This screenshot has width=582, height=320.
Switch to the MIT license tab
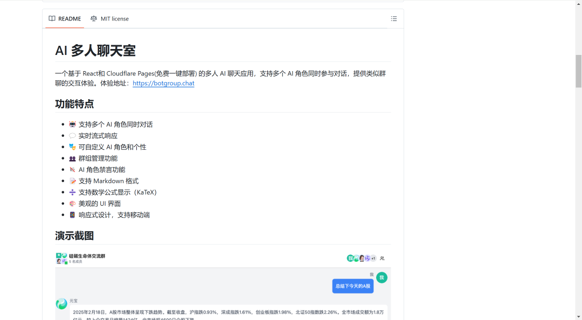click(109, 18)
